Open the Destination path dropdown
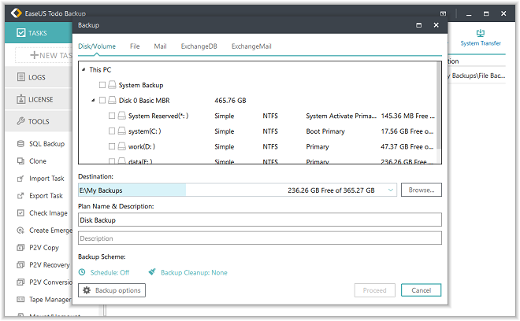Image resolution: width=520 pixels, height=321 pixels. 392,190
